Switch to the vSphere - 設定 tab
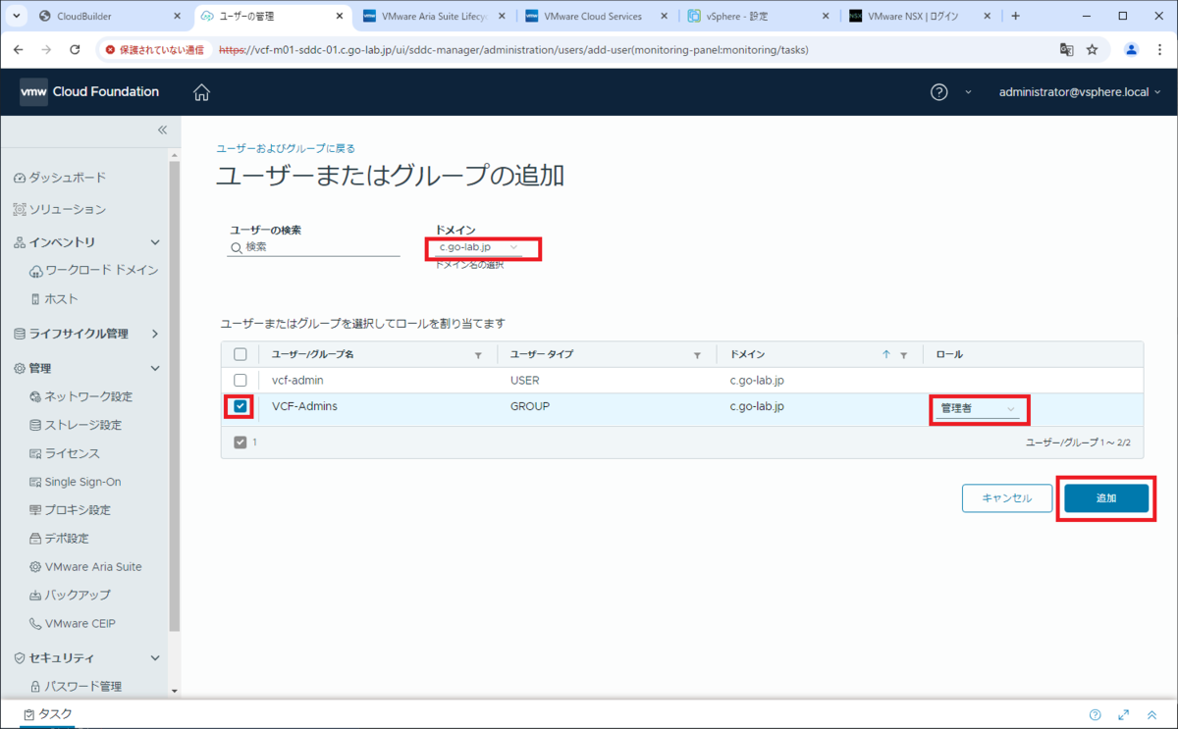Image resolution: width=1178 pixels, height=729 pixels. tap(760, 17)
